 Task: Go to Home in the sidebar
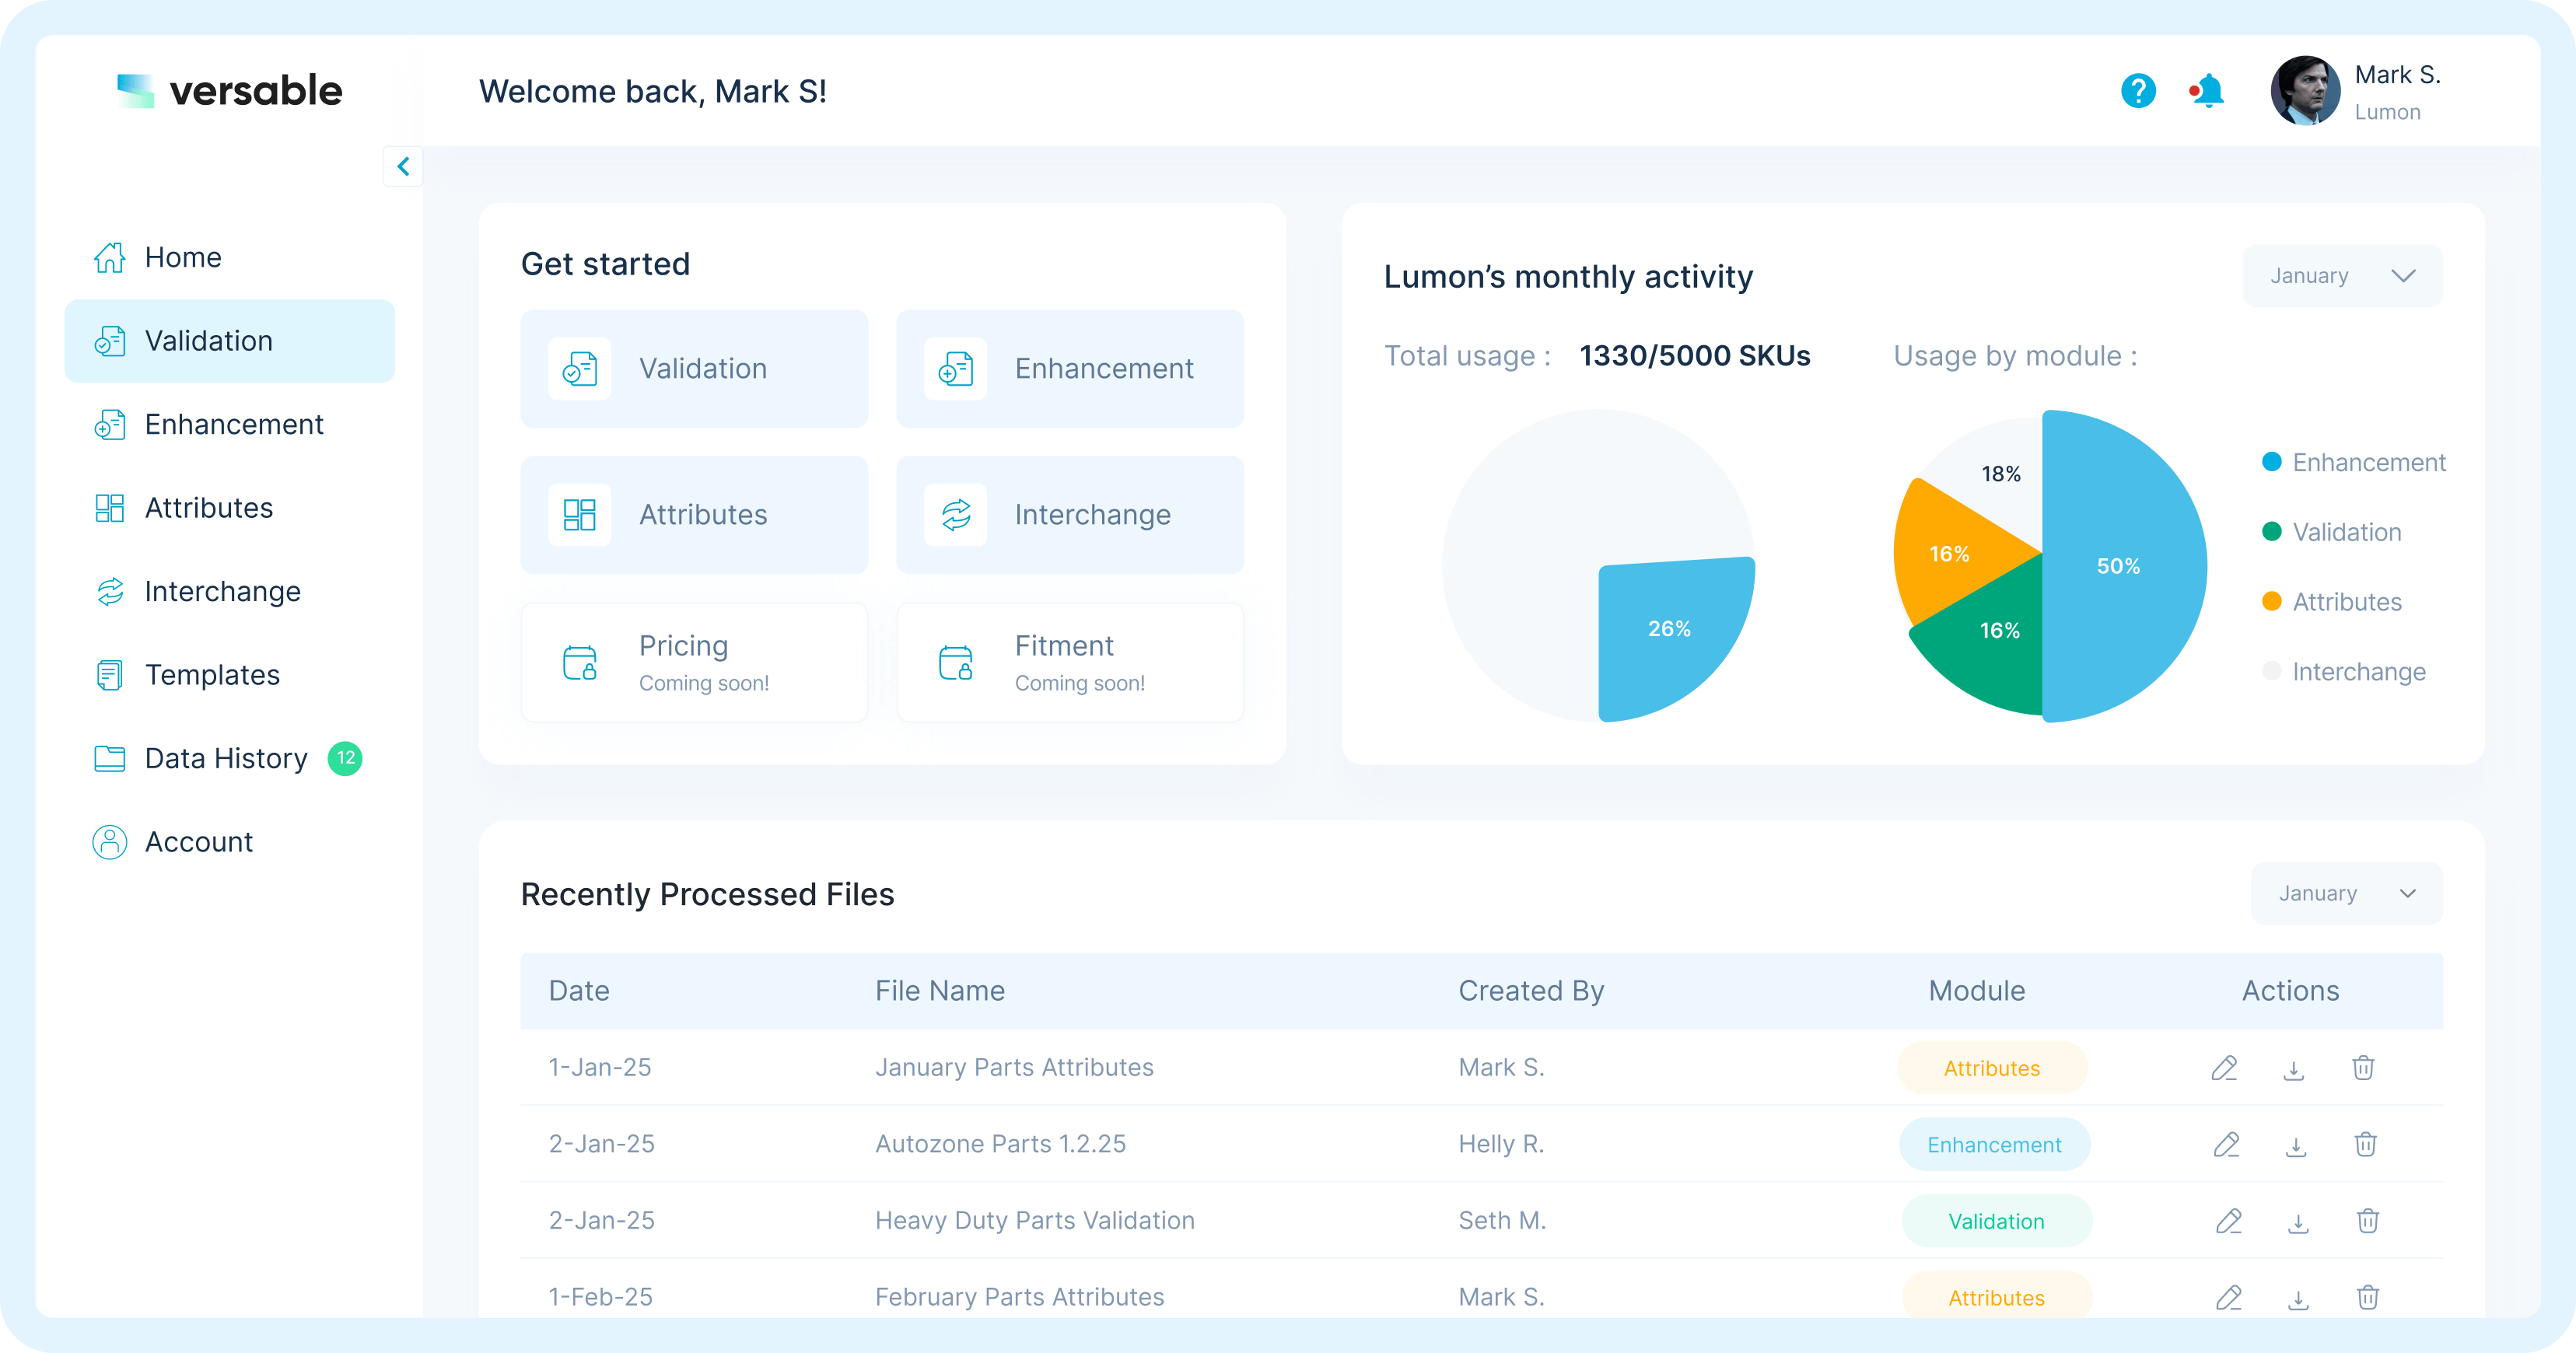point(182,257)
